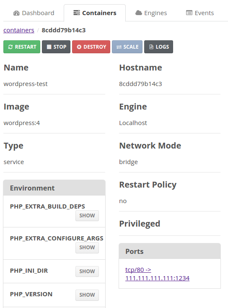The height and width of the screenshot is (308, 228).
Task: Click the Environment panel header
Action: (54, 188)
